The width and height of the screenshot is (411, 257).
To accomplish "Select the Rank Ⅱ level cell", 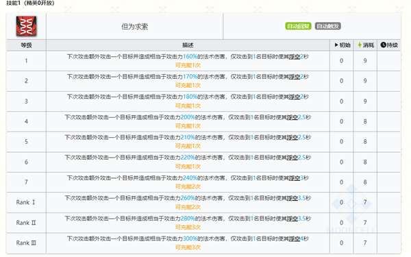I will pyautogui.click(x=26, y=223).
